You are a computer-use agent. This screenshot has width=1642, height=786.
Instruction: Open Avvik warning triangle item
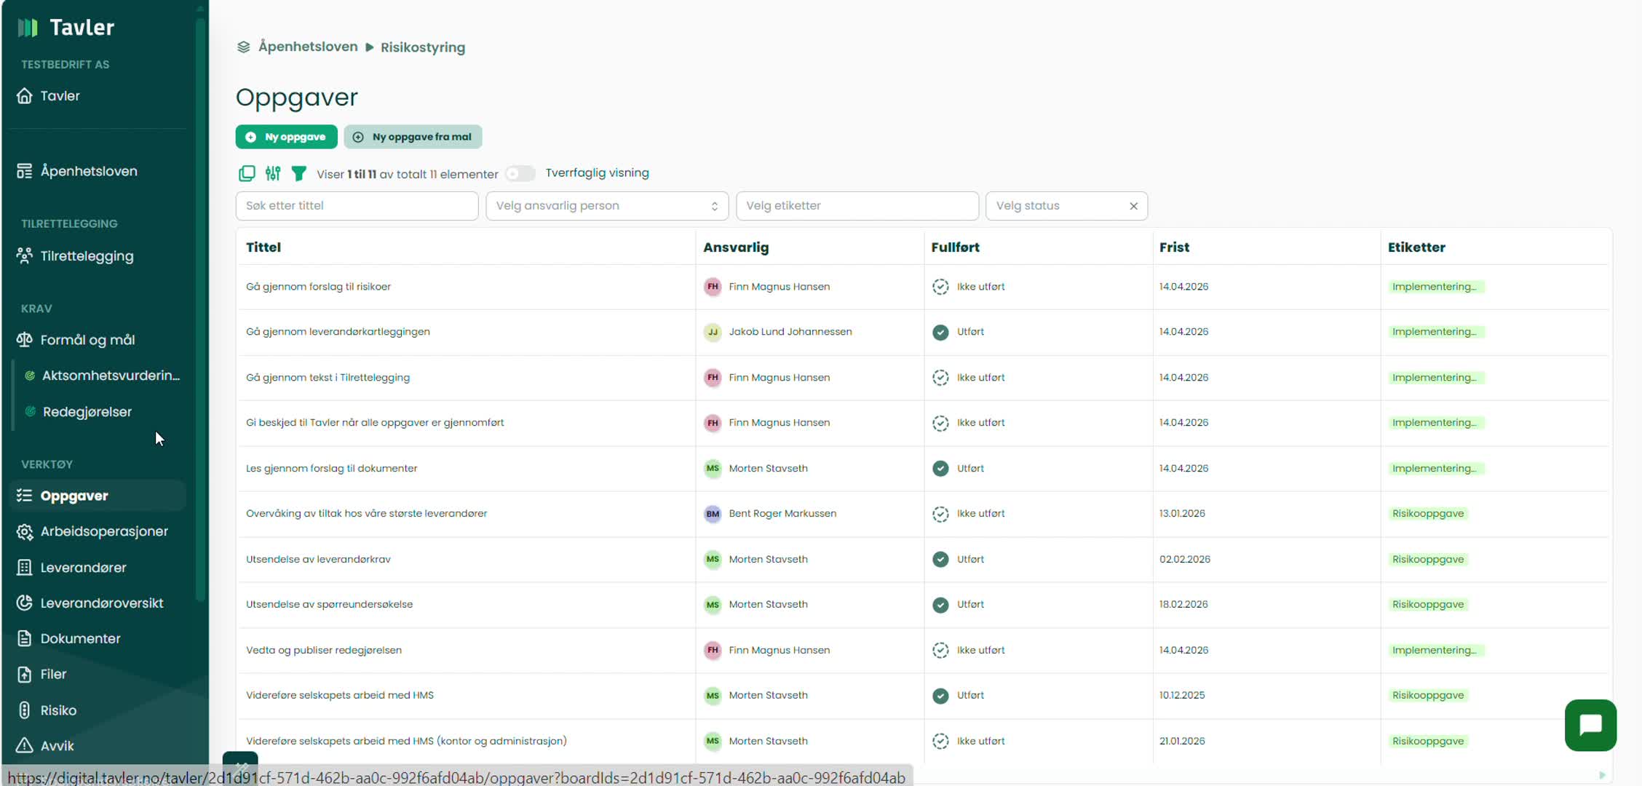pos(57,746)
